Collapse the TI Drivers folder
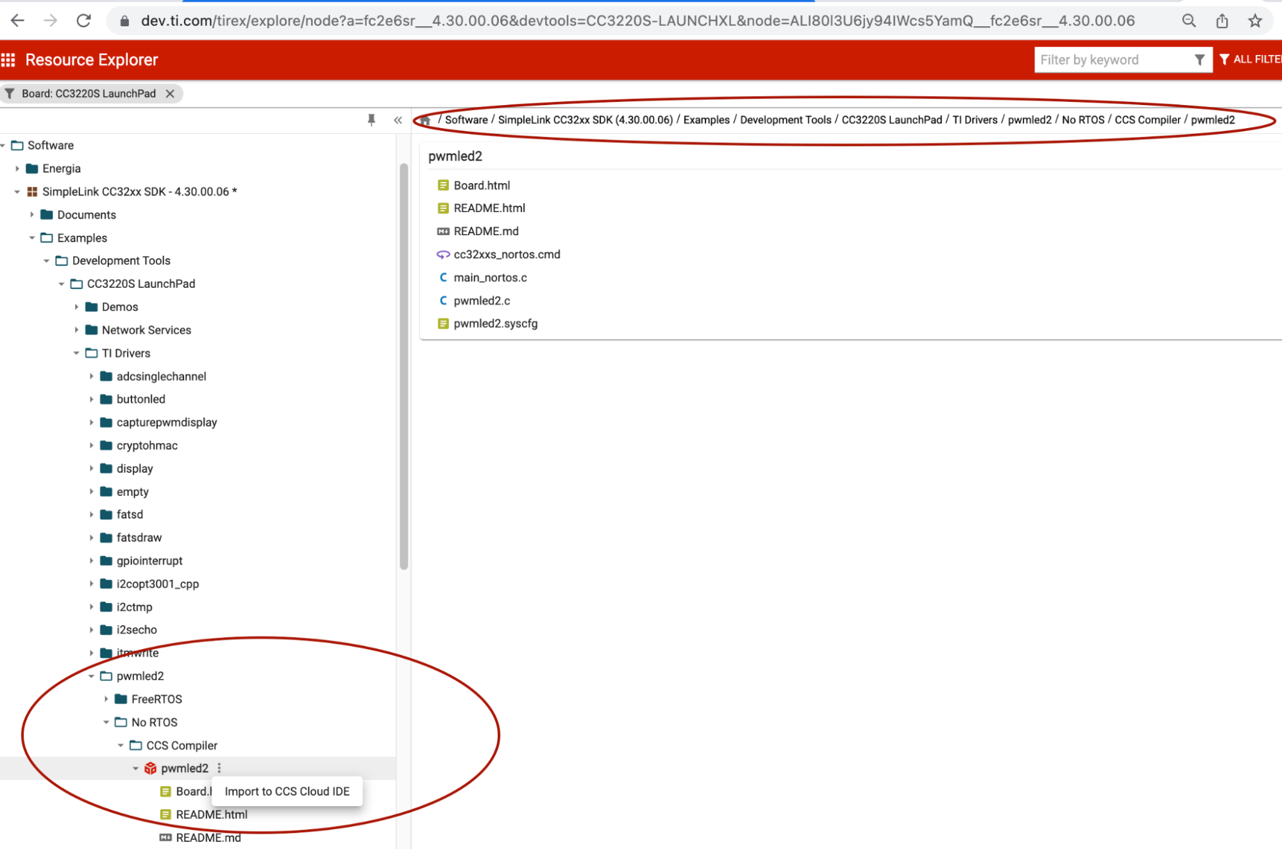Viewport: 1282px width, 849px height. (76, 353)
